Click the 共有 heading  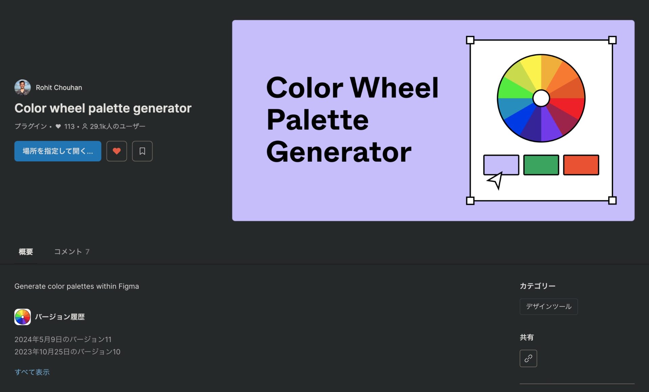(x=527, y=337)
